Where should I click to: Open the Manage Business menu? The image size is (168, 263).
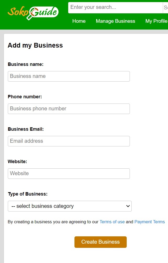pyautogui.click(x=115, y=21)
